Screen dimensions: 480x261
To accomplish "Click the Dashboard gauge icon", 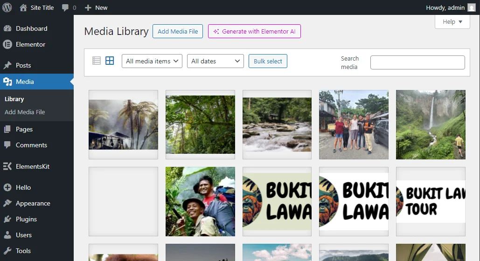I will click(7, 28).
